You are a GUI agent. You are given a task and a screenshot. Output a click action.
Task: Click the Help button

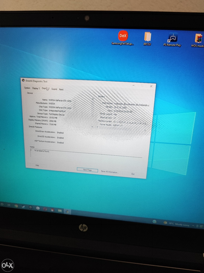click(x=37, y=165)
